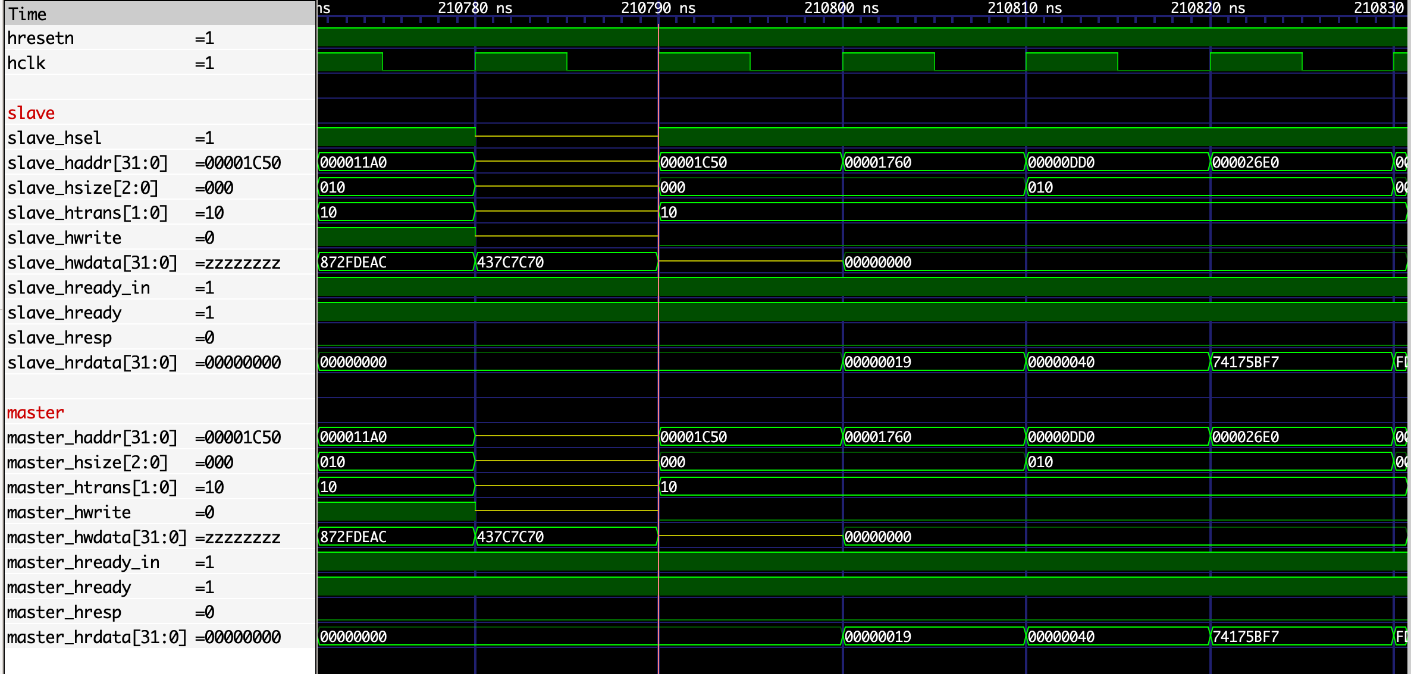Viewport: 1411px width, 674px height.
Task: Select the hresetn signal row
Action: (40, 38)
